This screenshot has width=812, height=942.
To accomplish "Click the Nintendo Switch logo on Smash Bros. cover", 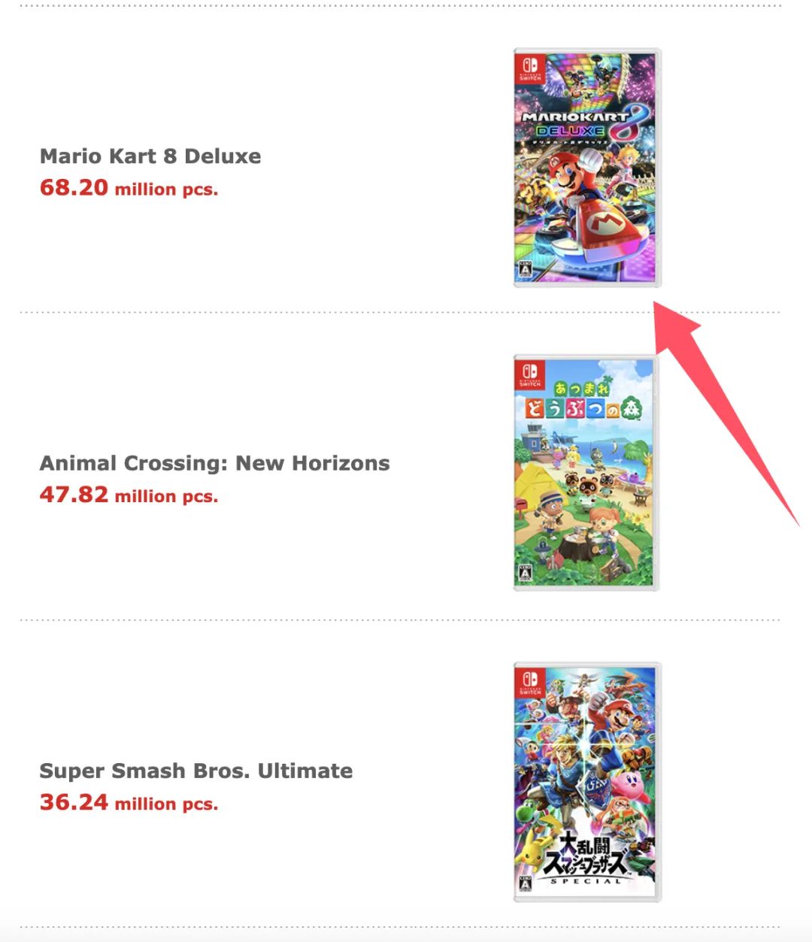I will (x=530, y=681).
